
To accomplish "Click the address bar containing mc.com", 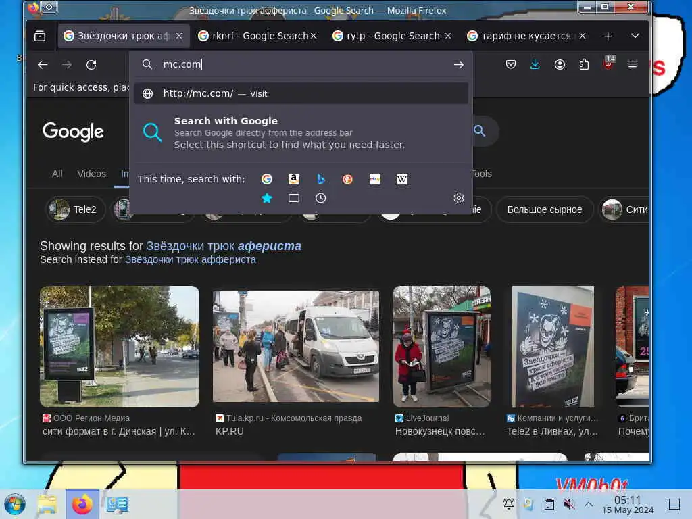I will tap(300, 64).
